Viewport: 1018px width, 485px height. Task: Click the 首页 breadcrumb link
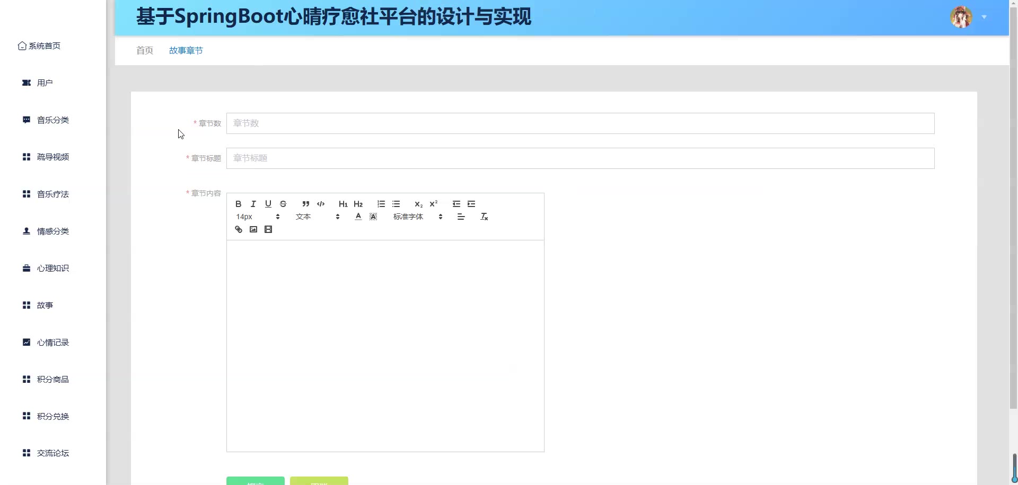(x=145, y=50)
